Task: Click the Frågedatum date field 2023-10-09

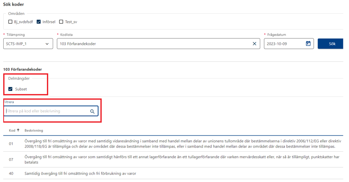Action: point(283,44)
